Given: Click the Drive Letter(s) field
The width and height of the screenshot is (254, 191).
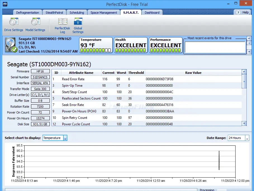Looking at the screenshot, I should click(40, 95).
